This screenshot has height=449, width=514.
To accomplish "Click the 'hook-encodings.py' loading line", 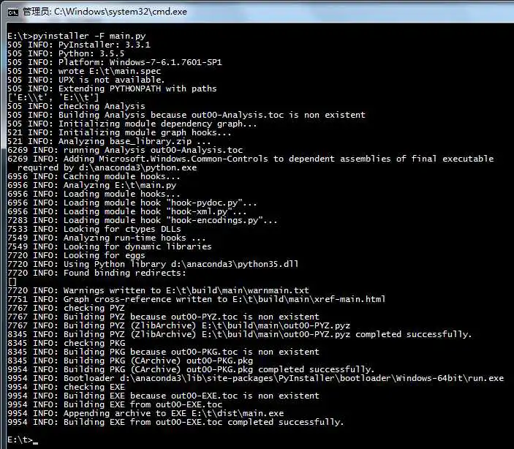I will point(143,220).
